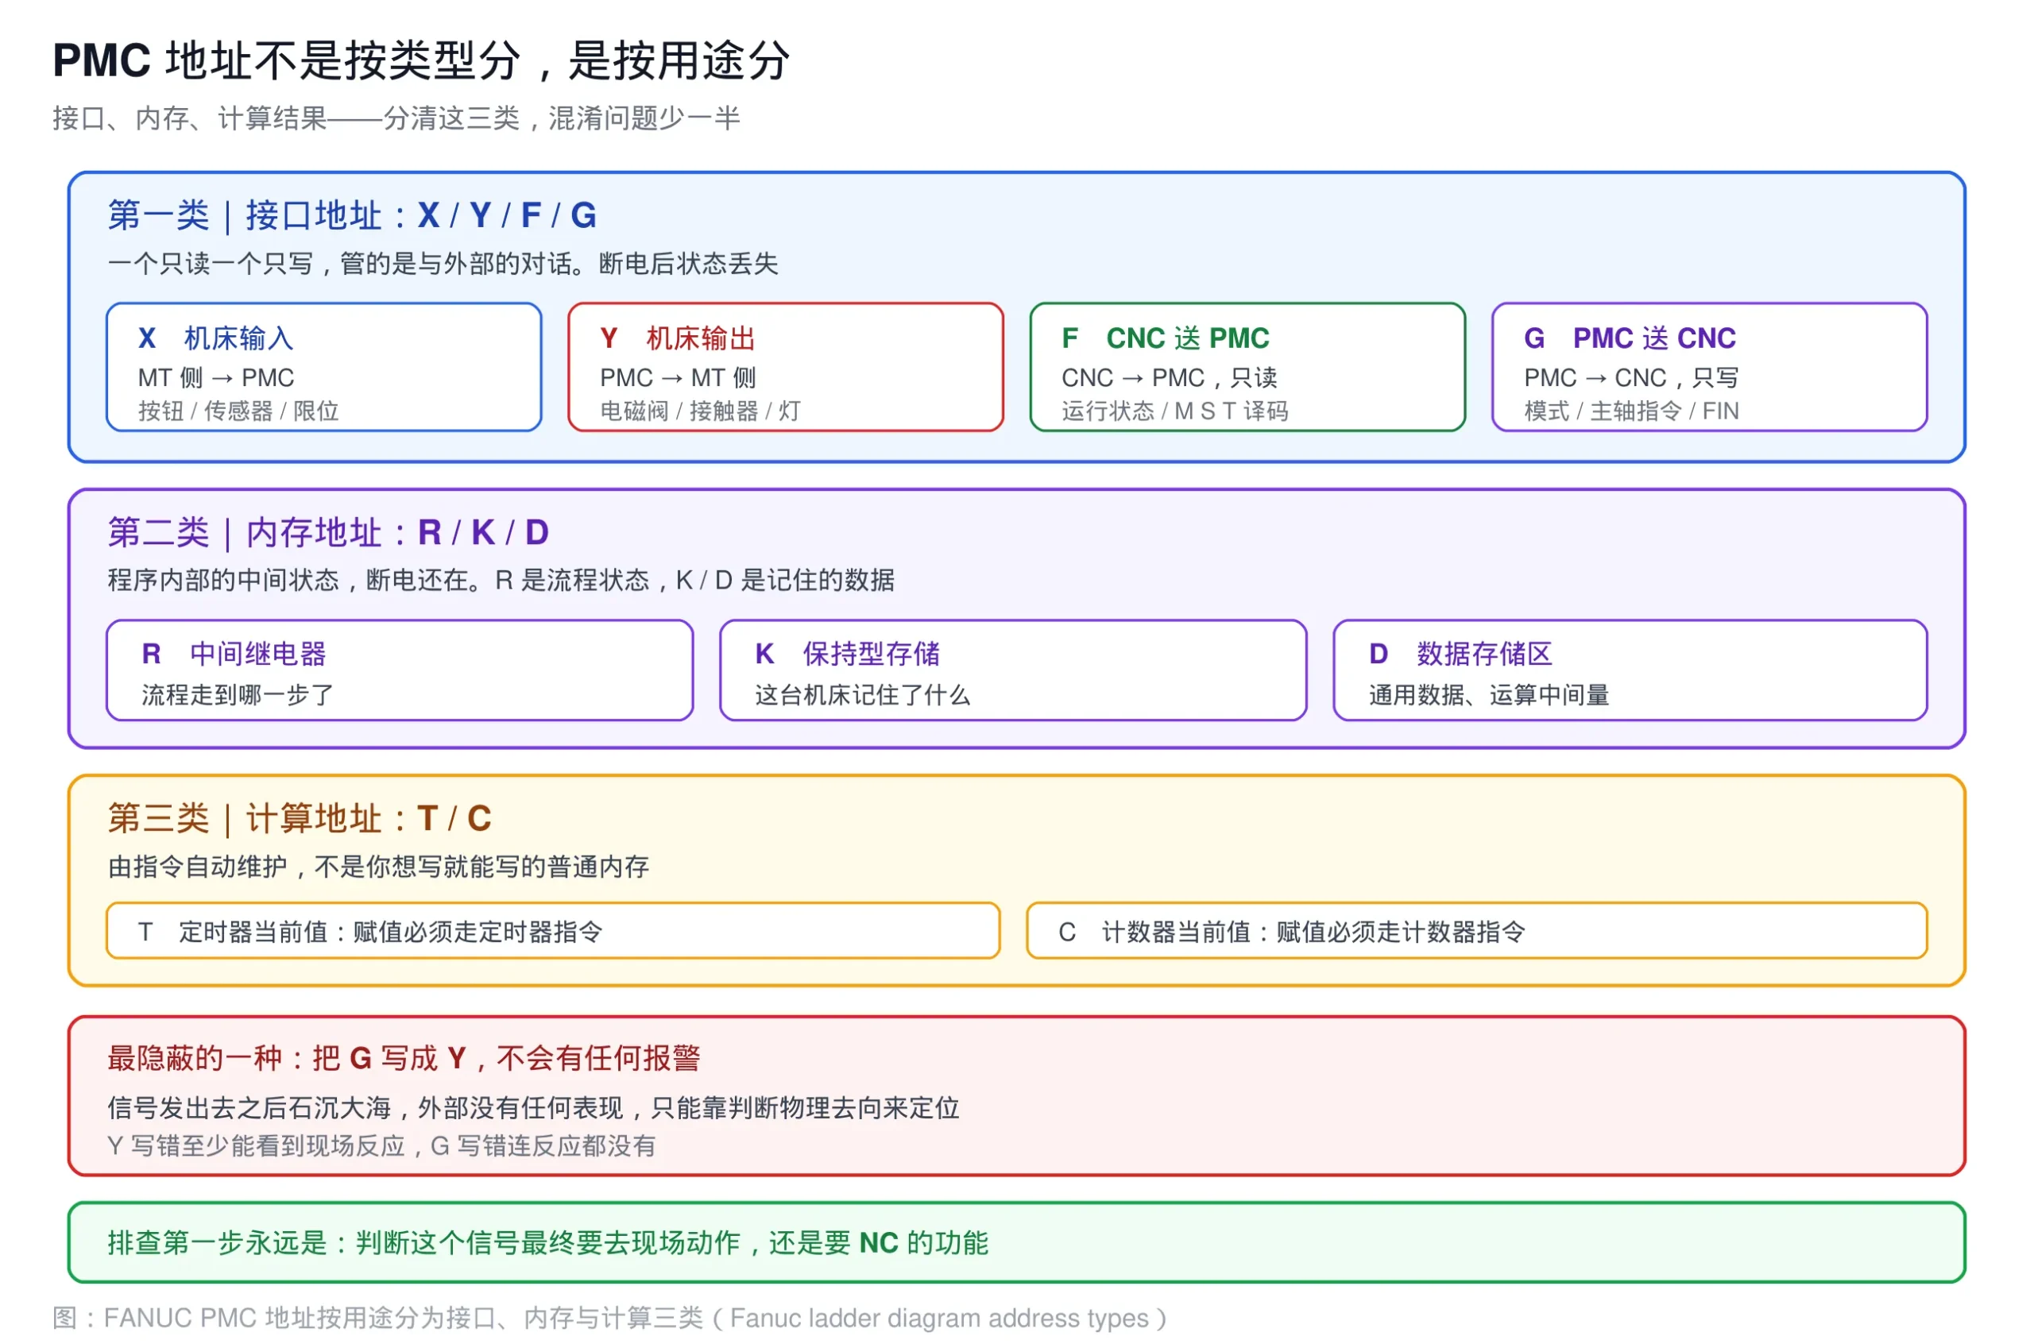Select the 'C 计数器当前值' box
Image resolution: width=2034 pixels, height=1344 pixels.
[1477, 931]
